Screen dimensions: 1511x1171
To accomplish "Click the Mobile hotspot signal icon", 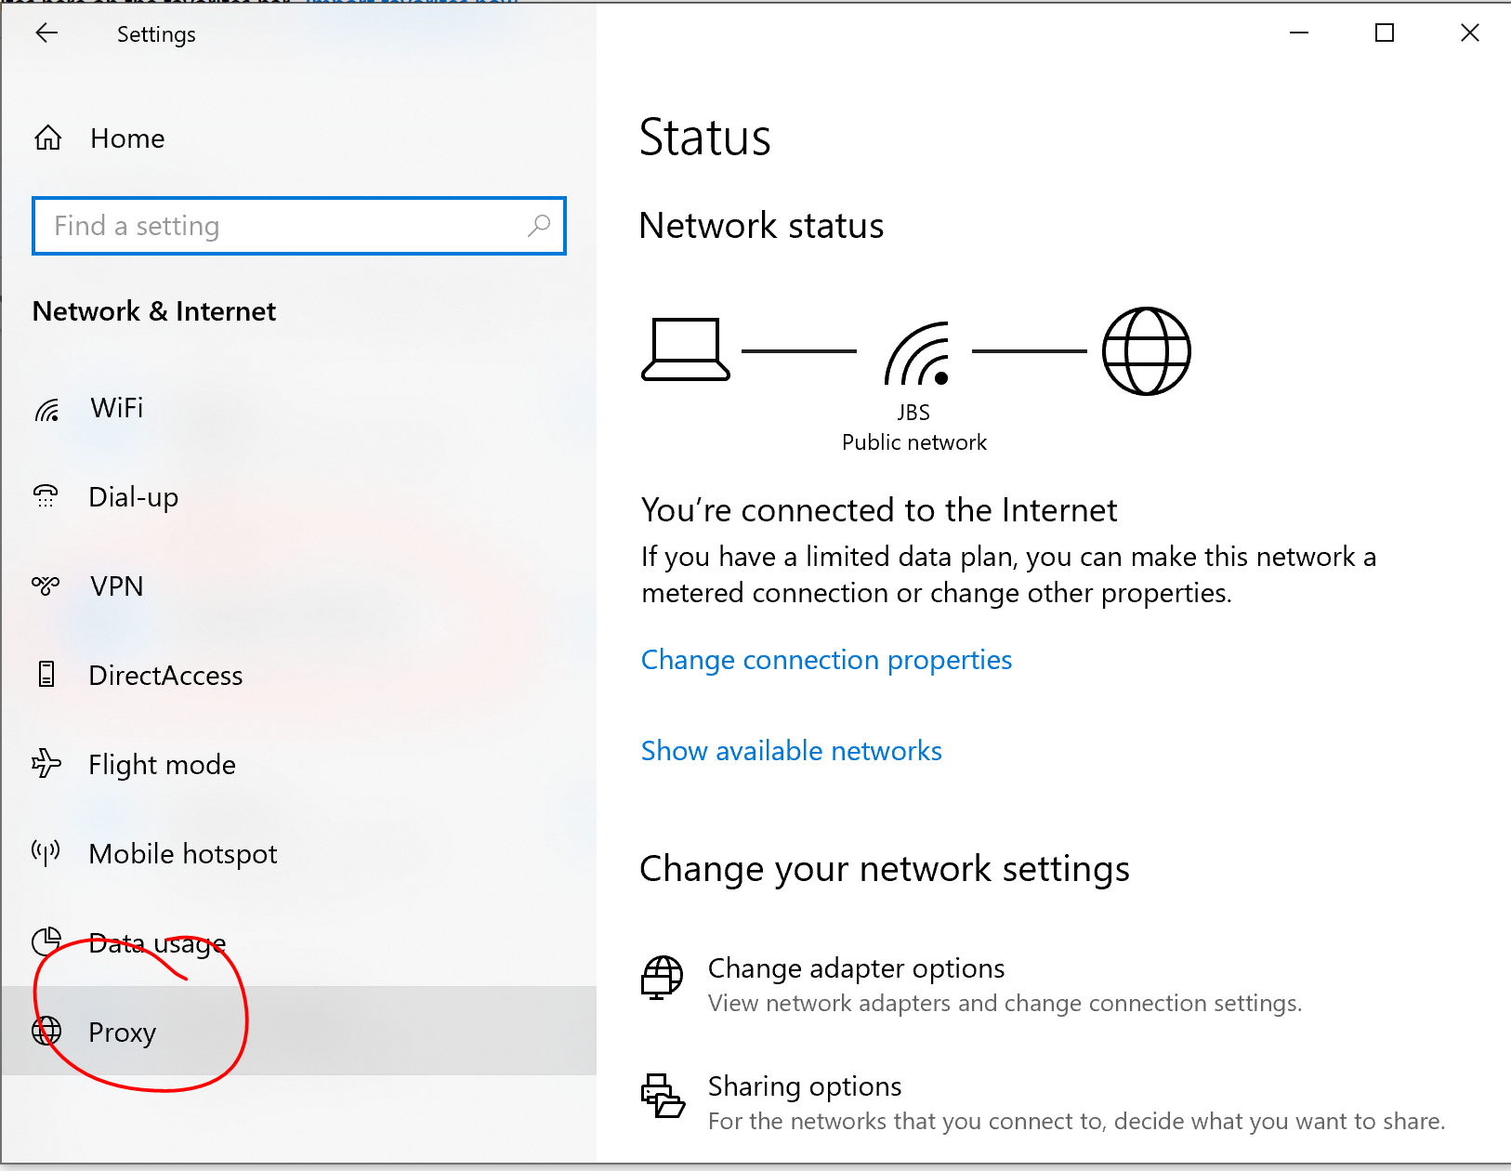I will tap(46, 853).
